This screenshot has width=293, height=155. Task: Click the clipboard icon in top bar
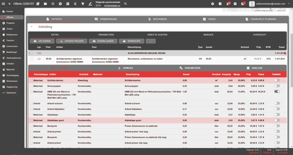[235, 4]
